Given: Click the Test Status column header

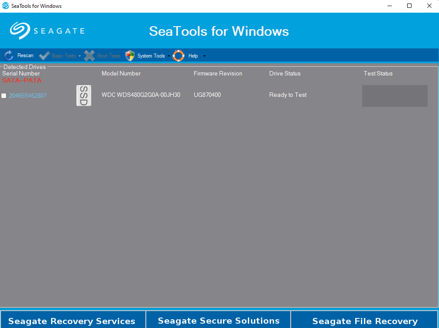Looking at the screenshot, I should (378, 73).
